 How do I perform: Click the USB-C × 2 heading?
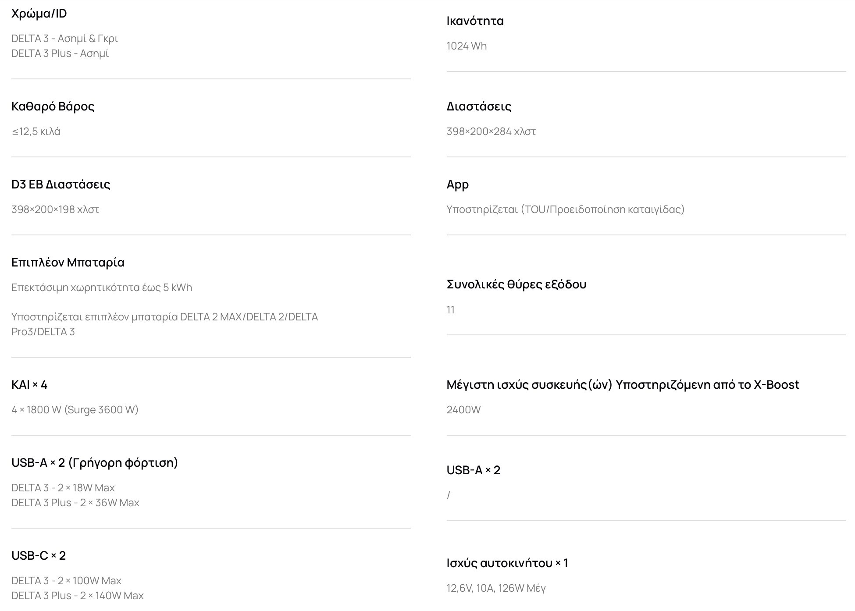[39, 556]
